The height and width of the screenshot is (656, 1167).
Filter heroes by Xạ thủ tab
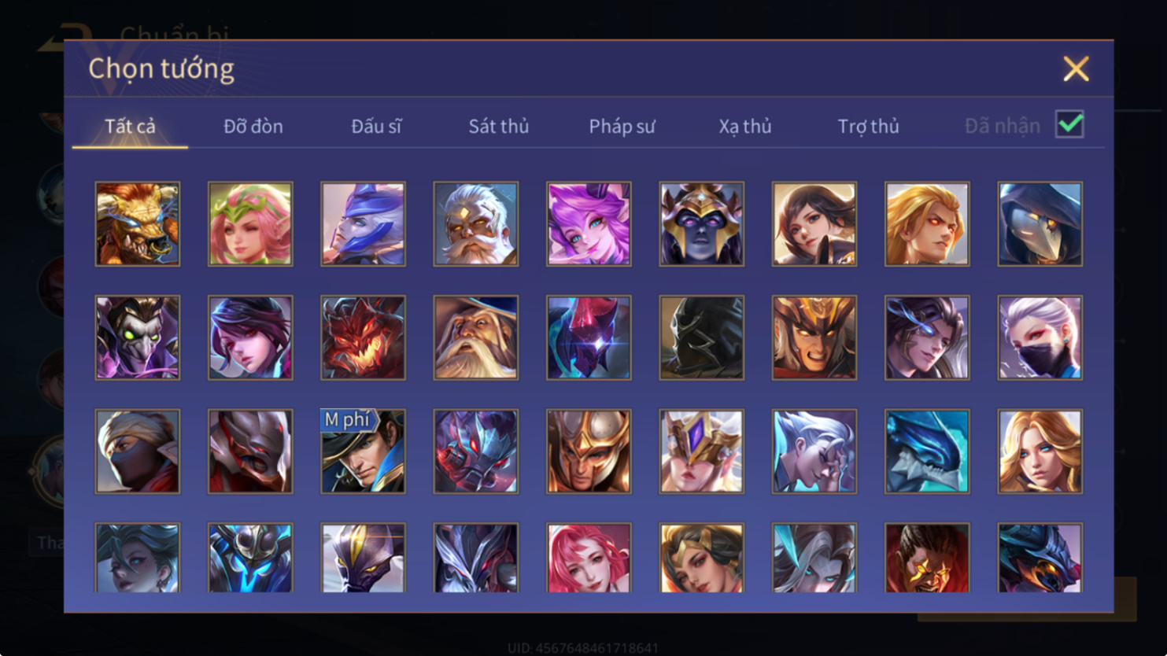745,126
